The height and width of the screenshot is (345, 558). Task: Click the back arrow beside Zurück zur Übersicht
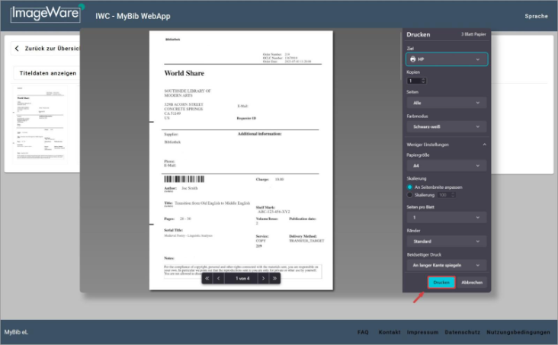18,48
